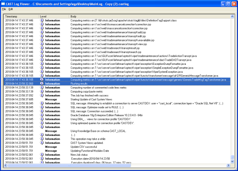Select 'Updating Functional Modules Date' message text
Image resolution: width=238 pixels, height=171 pixels.
(x=89, y=151)
